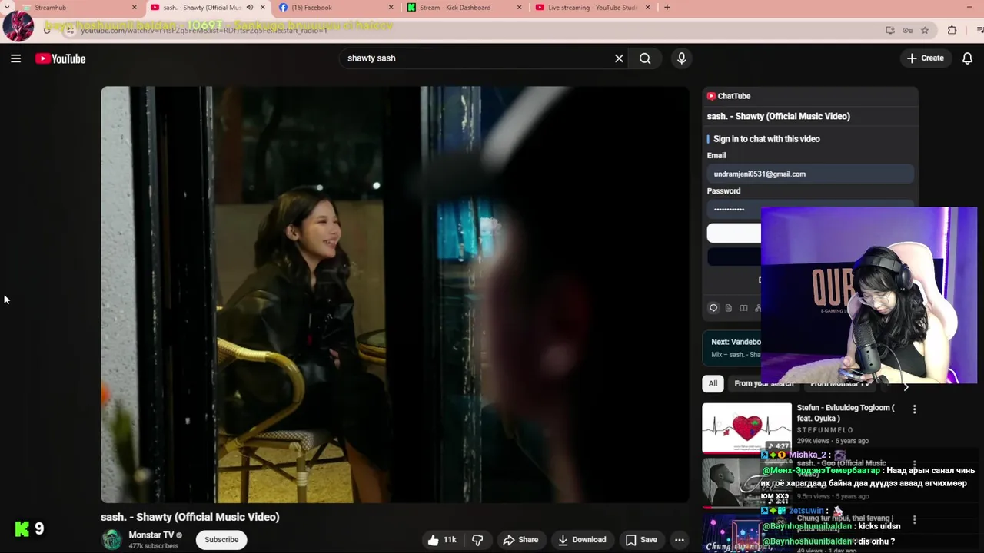Open the YouTube guide hamburger menu
This screenshot has height=553, width=984.
15,58
